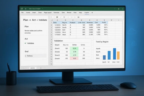
Task: Click the undo arrow in formula bar
Action: pyautogui.click(x=51, y=17)
